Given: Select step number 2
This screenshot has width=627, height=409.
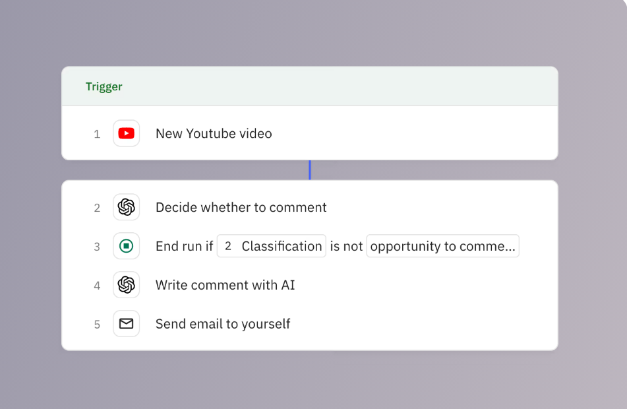Looking at the screenshot, I should coord(97,208).
